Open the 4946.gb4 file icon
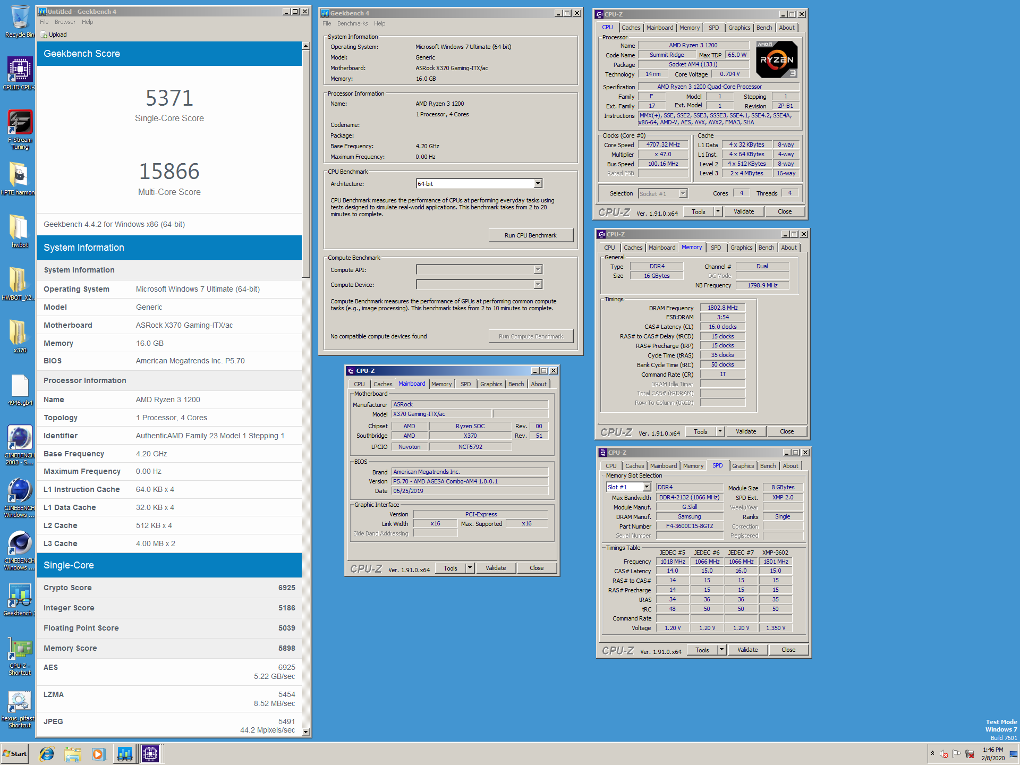Image resolution: width=1020 pixels, height=765 pixels. 20,389
